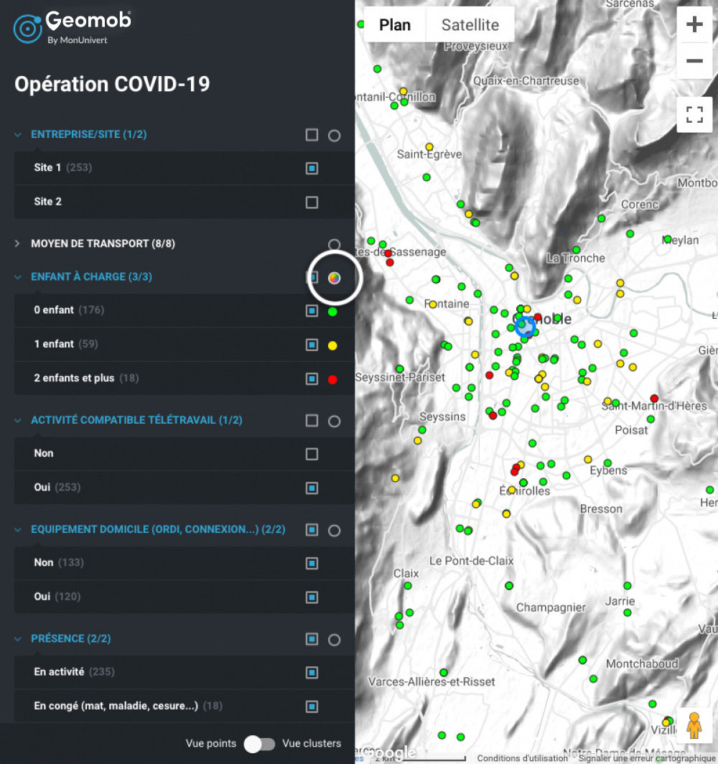Click MOYEN DE TRANSPORT (8/8) heading
The height and width of the screenshot is (764, 718).
pos(103,243)
